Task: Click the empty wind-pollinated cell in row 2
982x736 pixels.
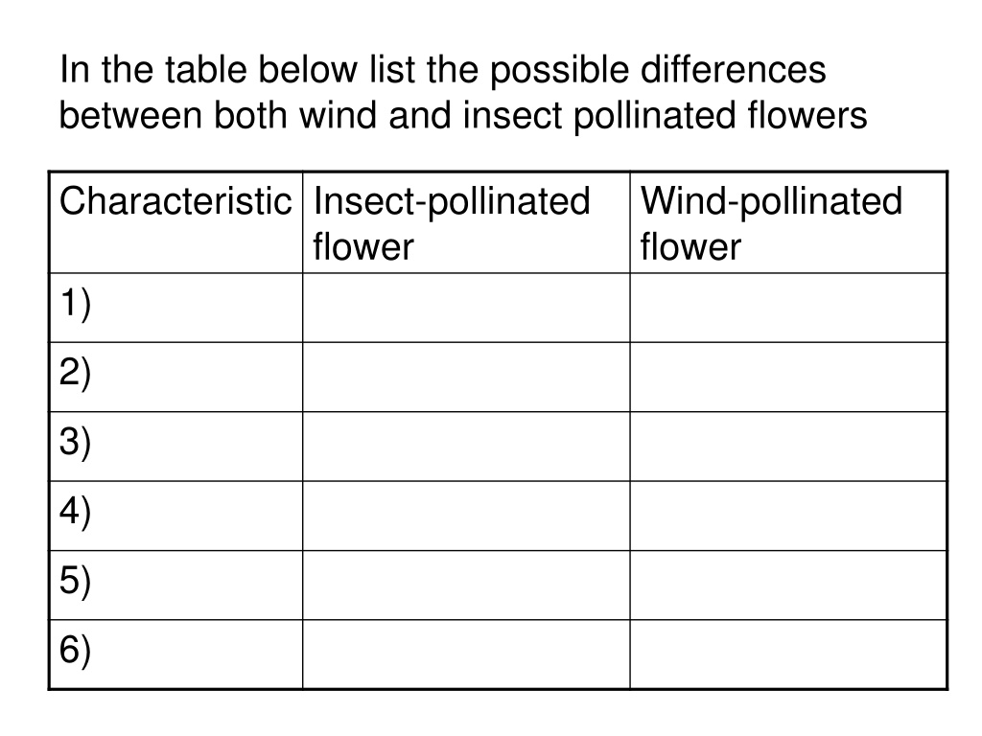Action: (x=788, y=377)
